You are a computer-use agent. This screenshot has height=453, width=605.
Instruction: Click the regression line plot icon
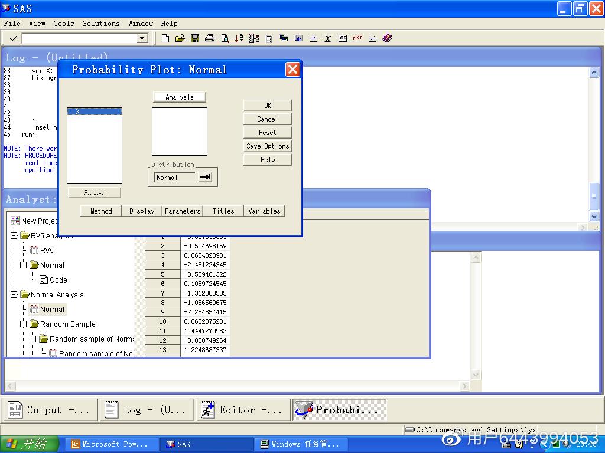372,38
